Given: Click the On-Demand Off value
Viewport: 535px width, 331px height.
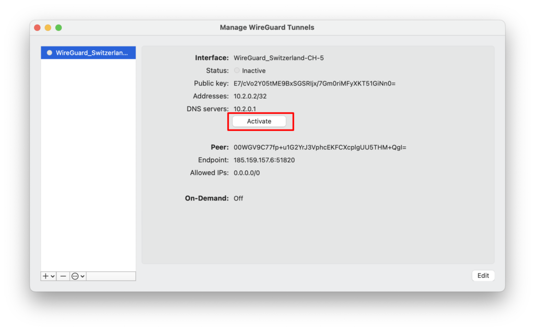Looking at the screenshot, I should coord(238,198).
